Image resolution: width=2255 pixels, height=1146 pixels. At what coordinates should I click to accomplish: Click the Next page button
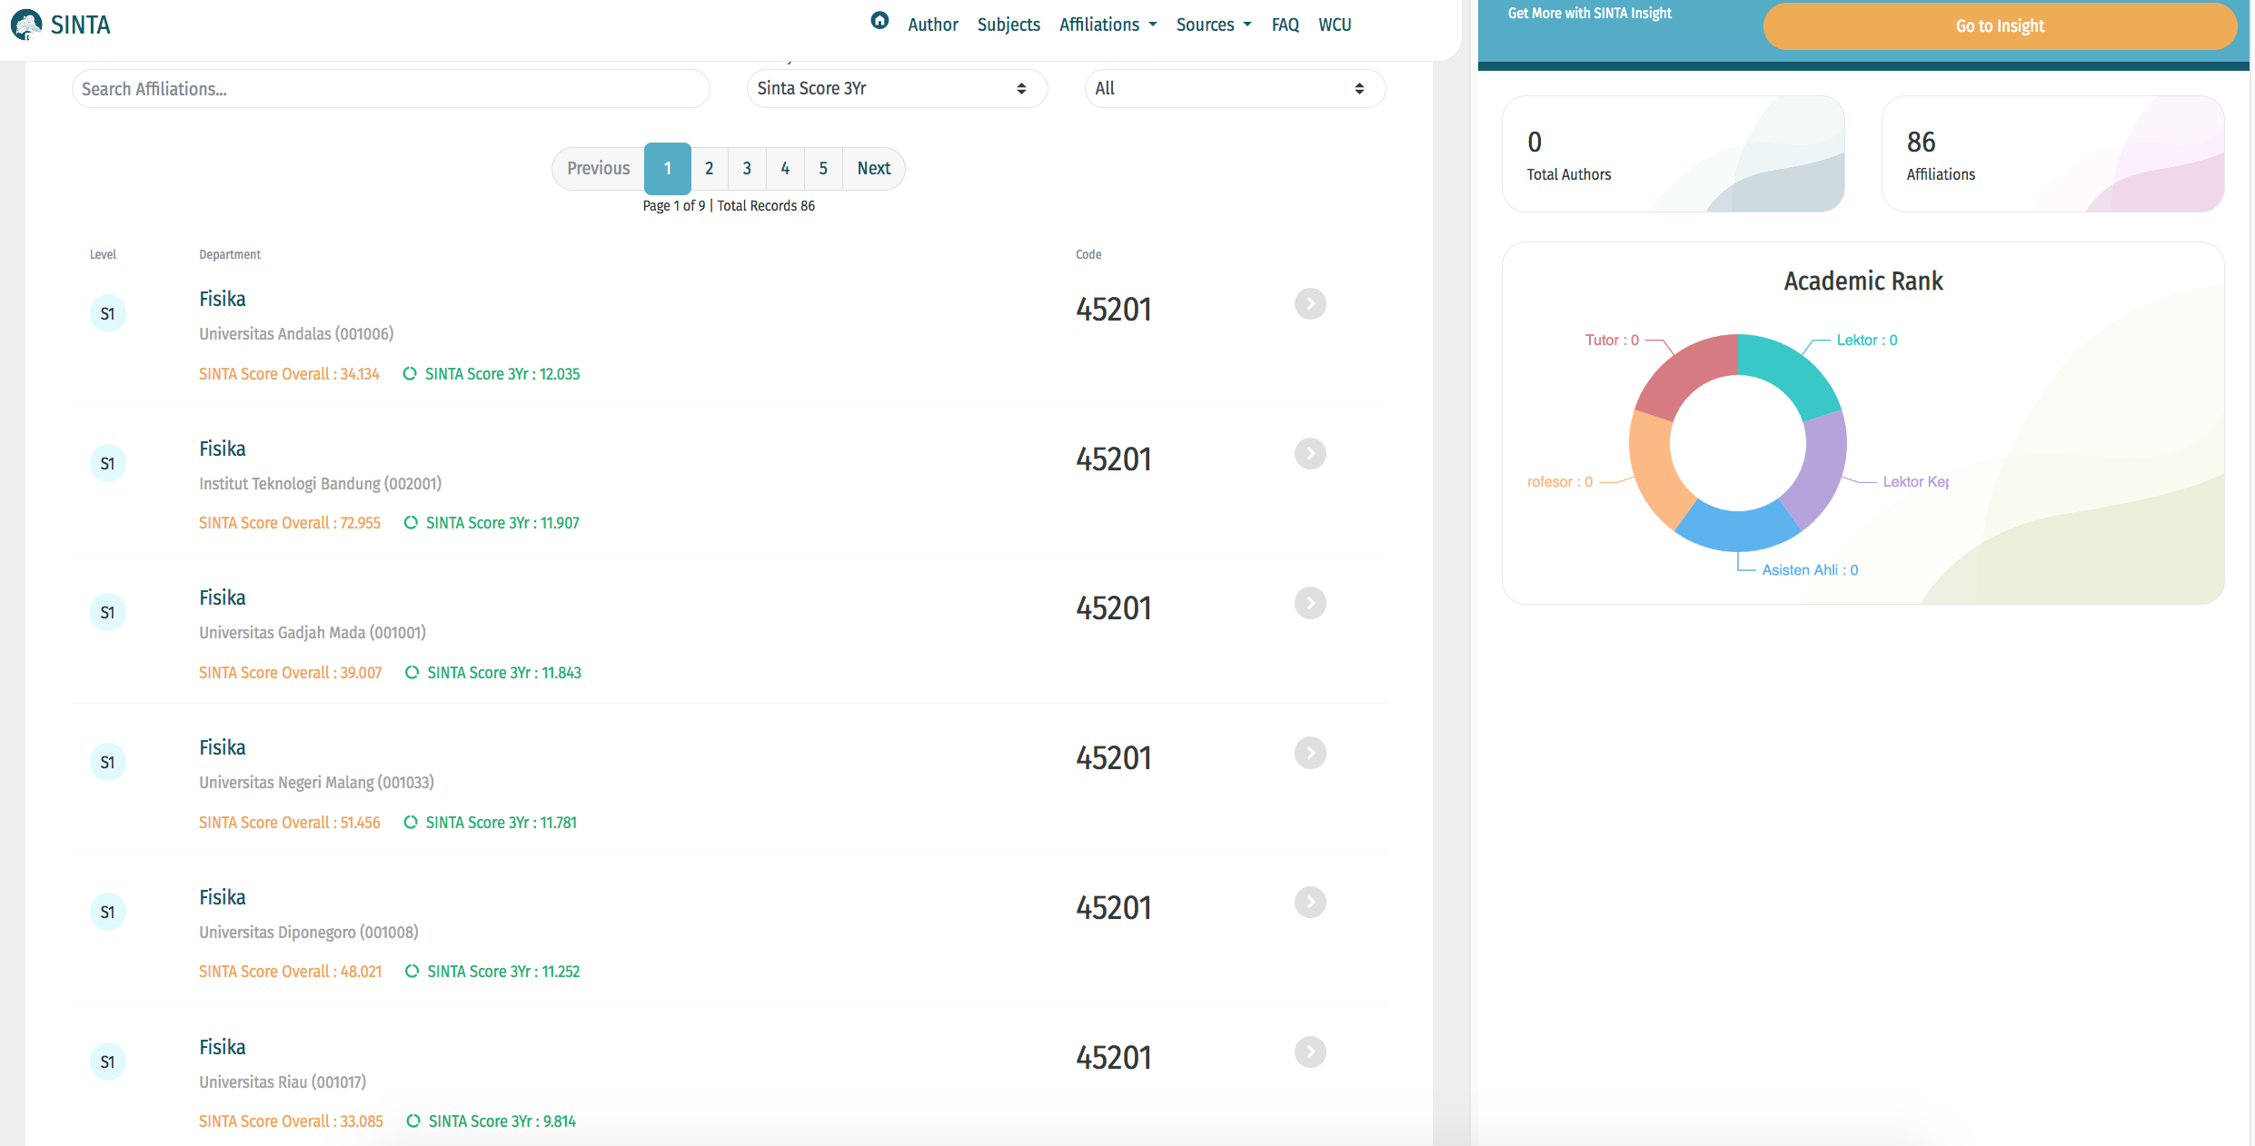pyautogui.click(x=874, y=168)
